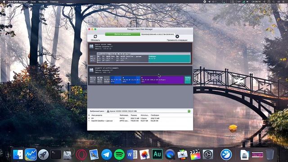Viewport: 288px width, 162px height.
Task: Open the yellow package file on the desktop
Action: click(x=233, y=128)
